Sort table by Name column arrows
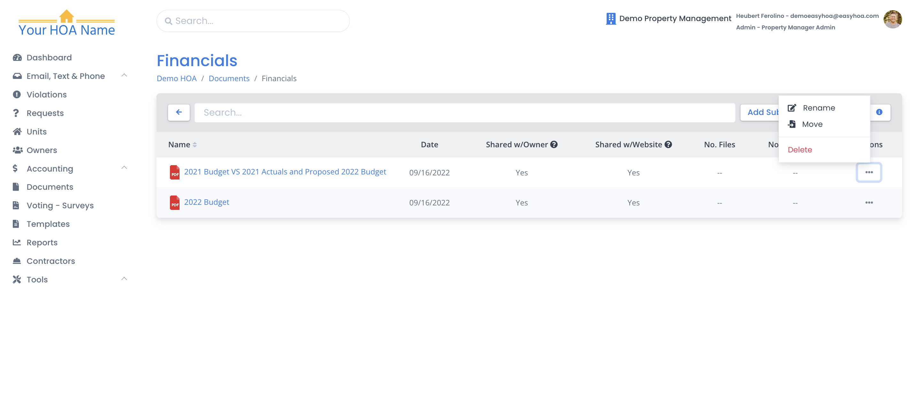 (195, 145)
